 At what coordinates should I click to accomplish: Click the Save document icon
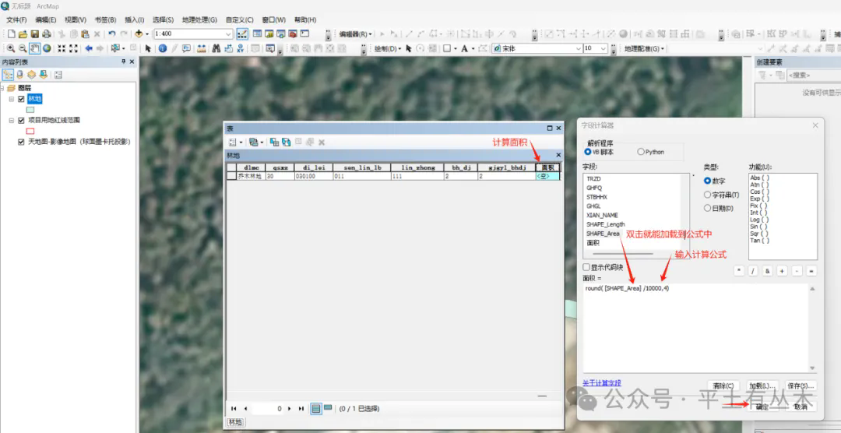click(x=34, y=34)
